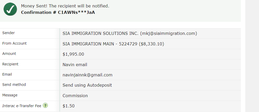Select the SIA IMMIGRATION MAIN - 5224729 account value
Screen dimensions: 259x112
[113, 44]
